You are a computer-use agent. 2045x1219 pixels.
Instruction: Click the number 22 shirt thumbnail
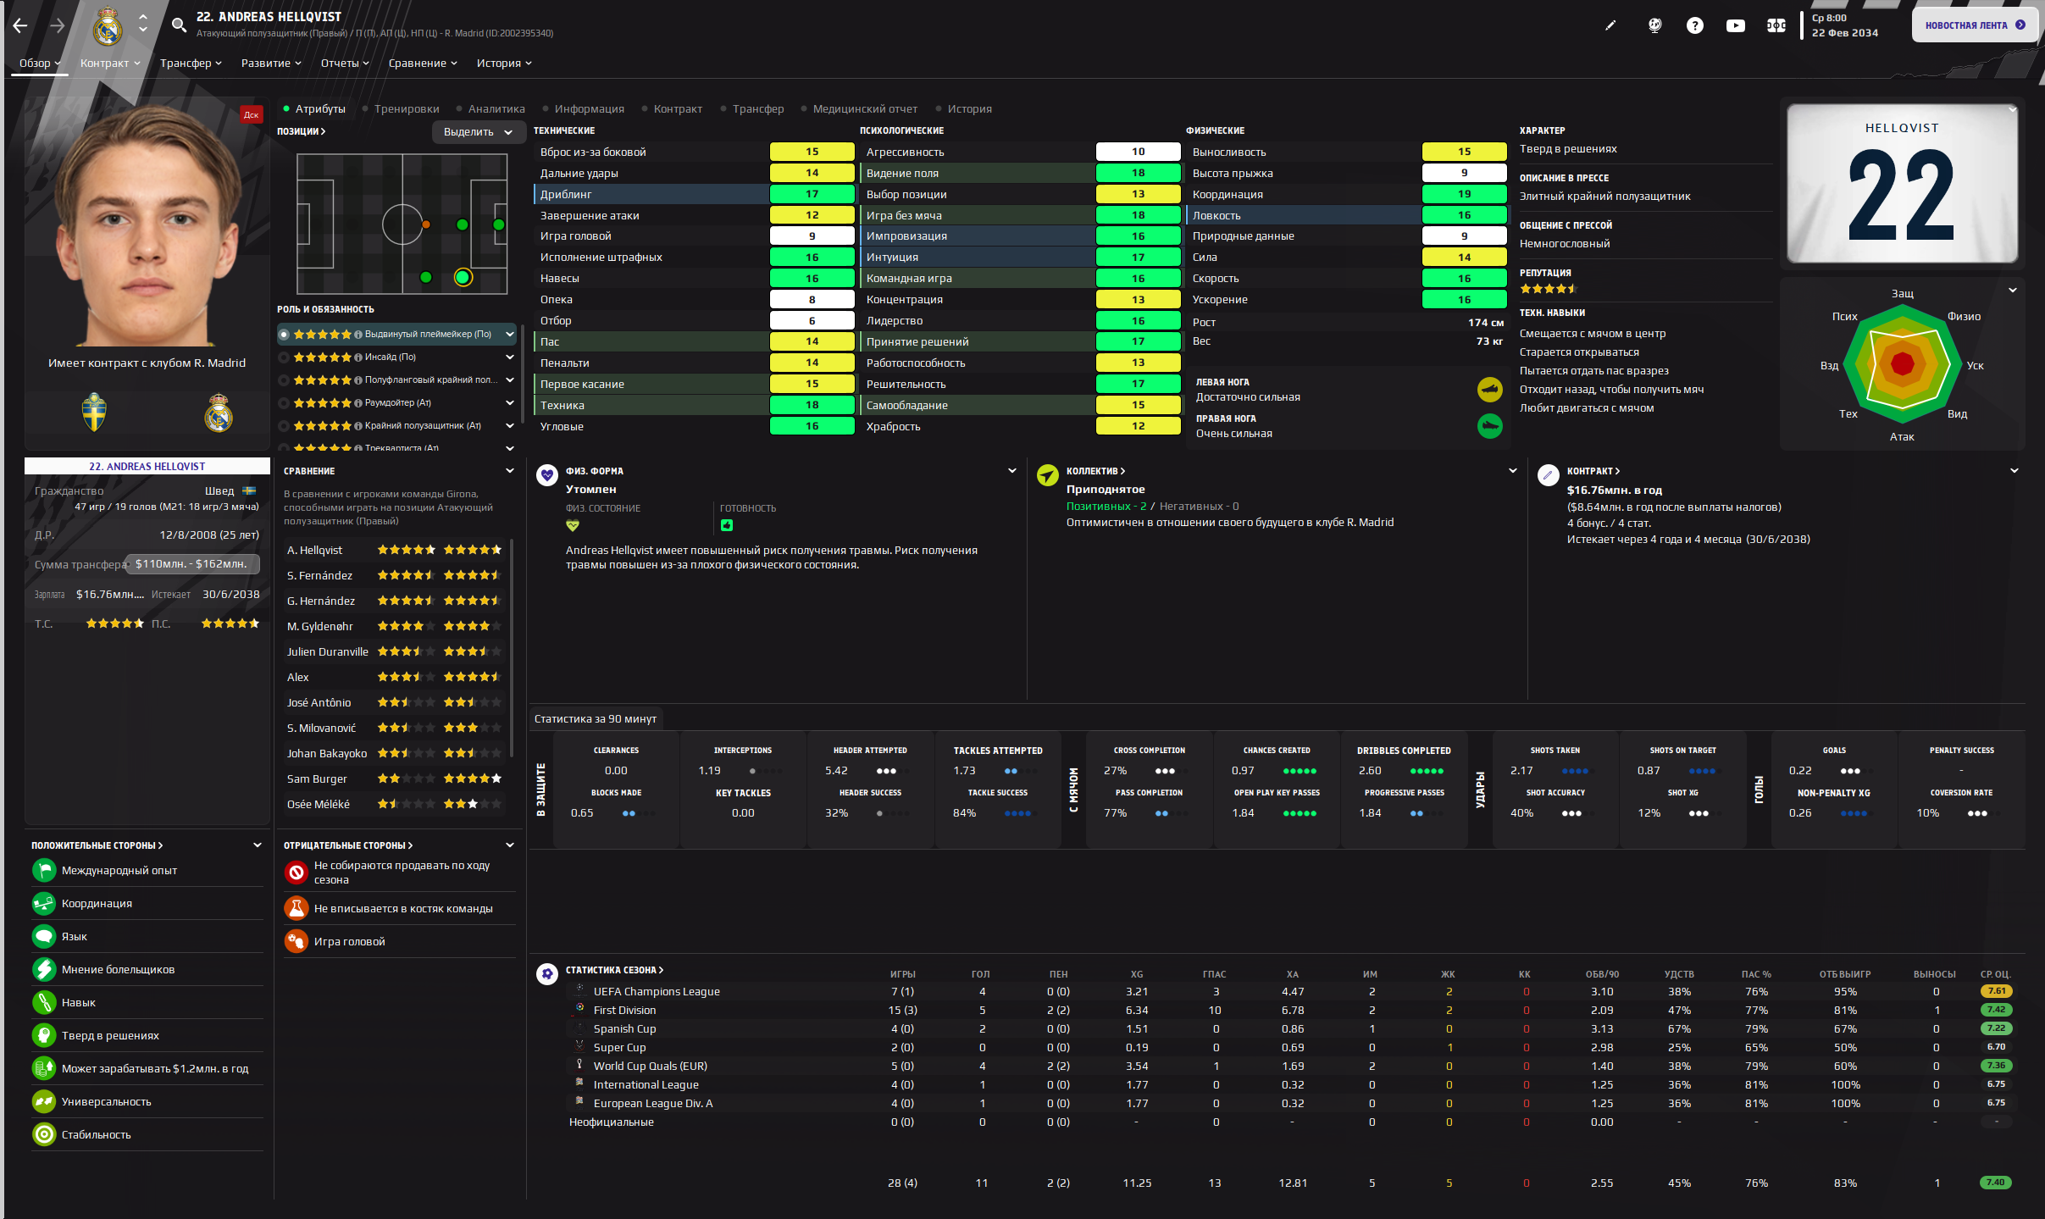1902,185
